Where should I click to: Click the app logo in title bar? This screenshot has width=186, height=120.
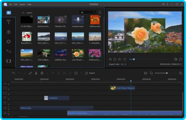(5, 4)
